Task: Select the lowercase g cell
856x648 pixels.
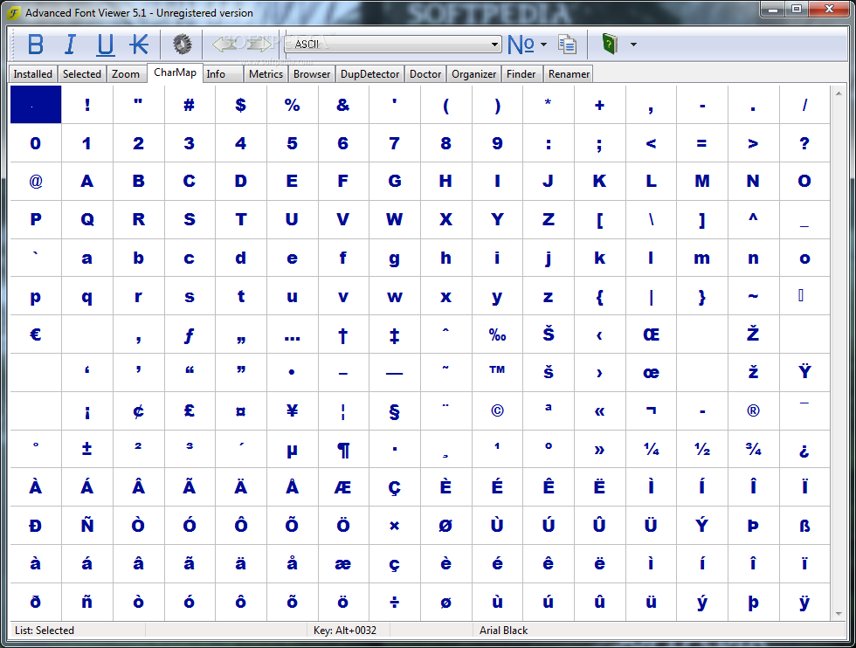Action: [x=394, y=258]
